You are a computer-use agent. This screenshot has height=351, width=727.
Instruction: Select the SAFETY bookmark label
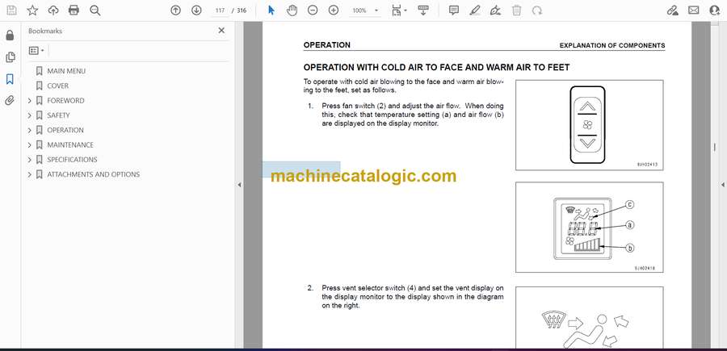tap(58, 115)
